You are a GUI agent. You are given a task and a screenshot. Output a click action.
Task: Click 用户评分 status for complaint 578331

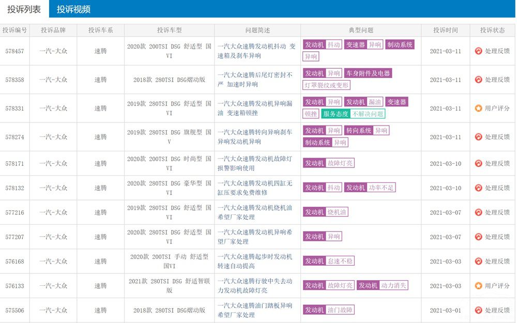(497, 109)
